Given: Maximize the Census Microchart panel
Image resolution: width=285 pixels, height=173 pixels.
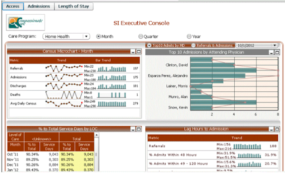Looking at the screenshot, I should point(139,52).
